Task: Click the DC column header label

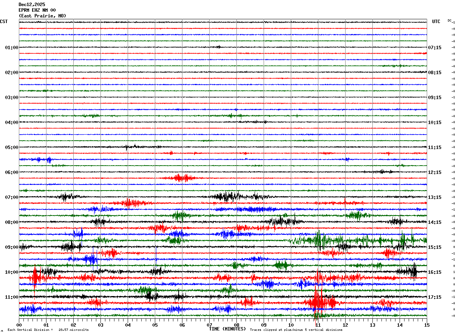Action: point(449,20)
